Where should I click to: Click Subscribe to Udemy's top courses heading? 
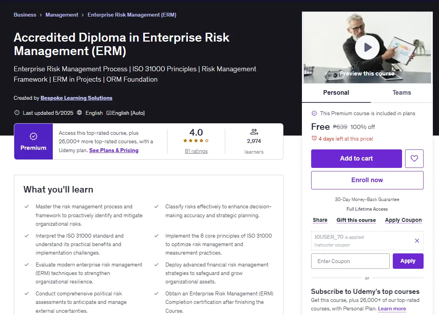click(x=365, y=292)
